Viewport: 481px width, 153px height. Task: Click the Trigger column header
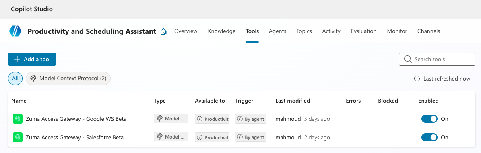244,101
